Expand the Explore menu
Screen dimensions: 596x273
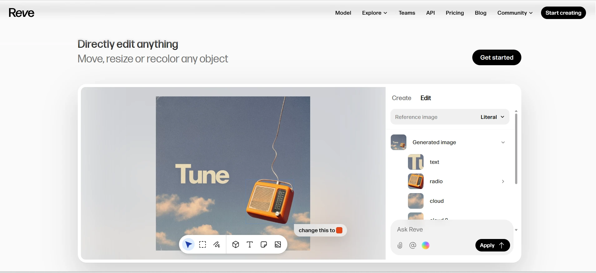[375, 13]
